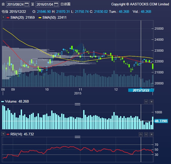Screen dimensions: 171x164
Task: Move the RSI panel up
Action: 141,134
